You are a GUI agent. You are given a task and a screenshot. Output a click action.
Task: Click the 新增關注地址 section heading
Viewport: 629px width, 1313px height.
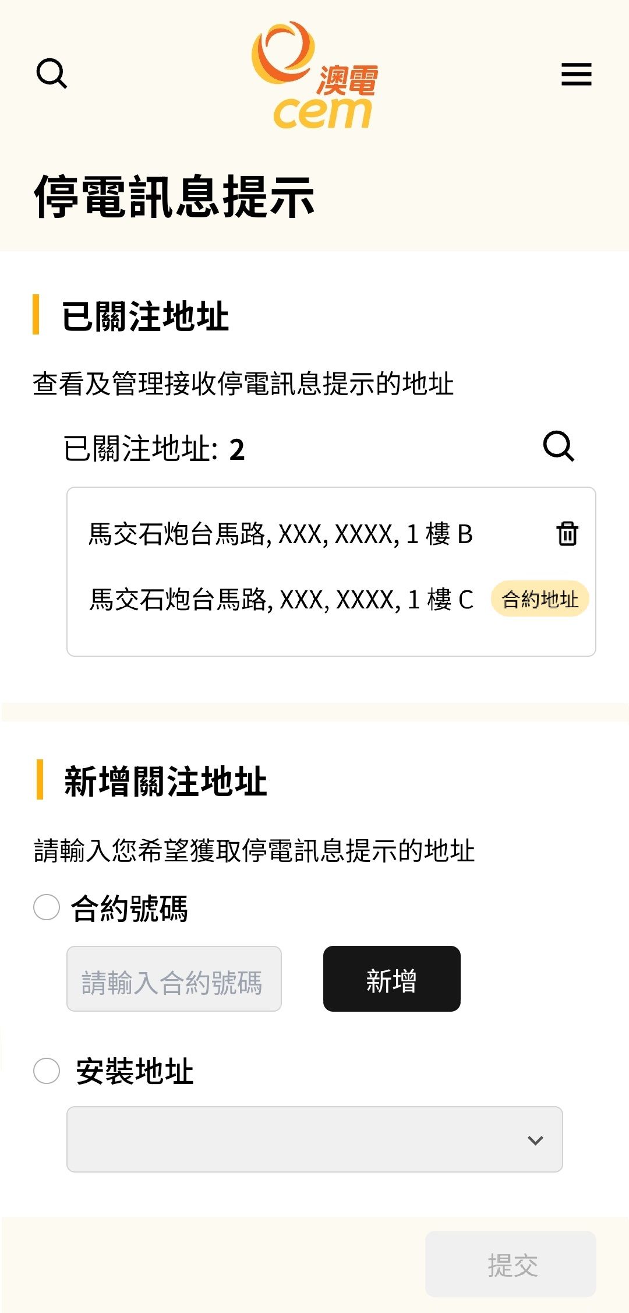(165, 781)
